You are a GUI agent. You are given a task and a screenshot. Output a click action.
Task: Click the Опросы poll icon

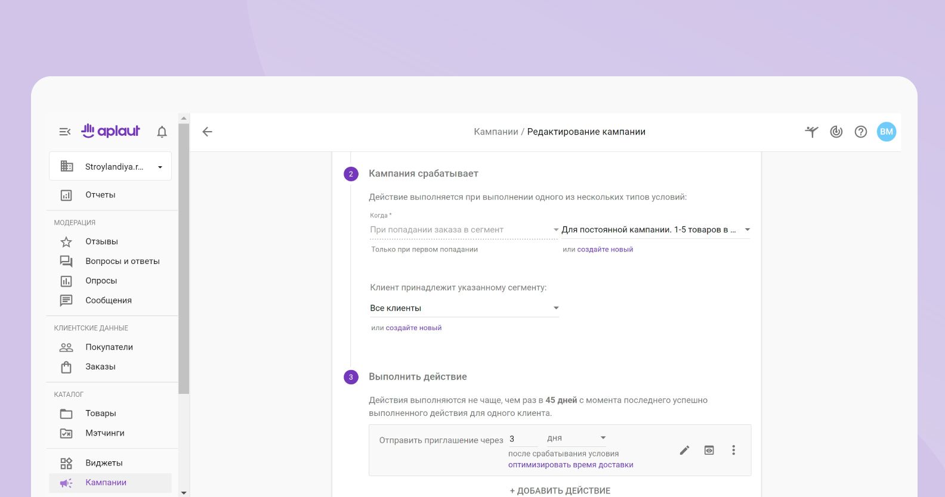coord(66,281)
